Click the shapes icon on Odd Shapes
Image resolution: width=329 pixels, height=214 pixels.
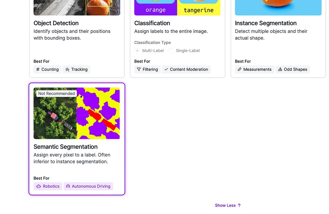(280, 69)
